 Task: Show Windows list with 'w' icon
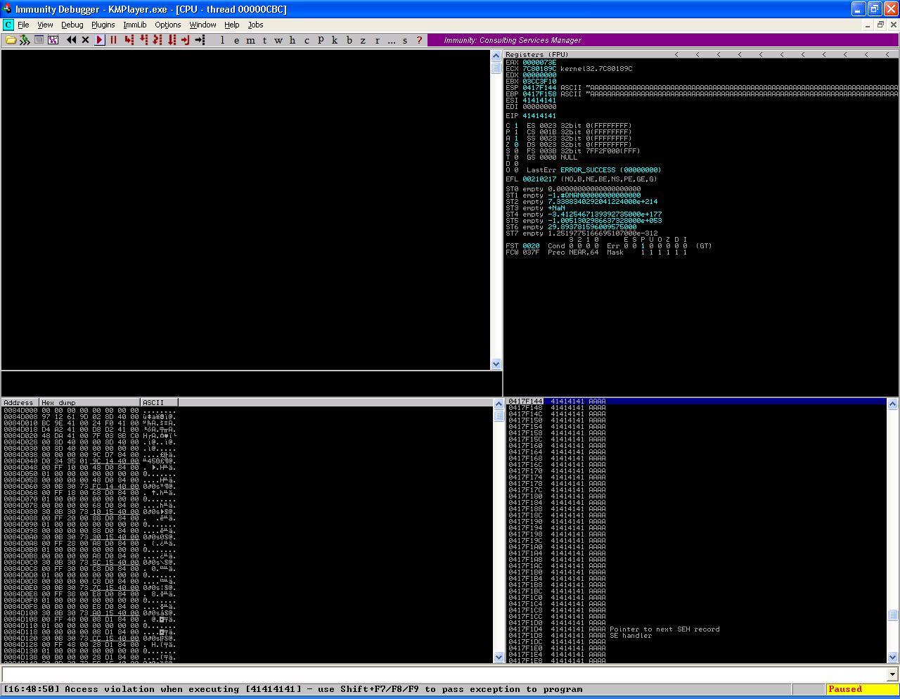pos(278,40)
